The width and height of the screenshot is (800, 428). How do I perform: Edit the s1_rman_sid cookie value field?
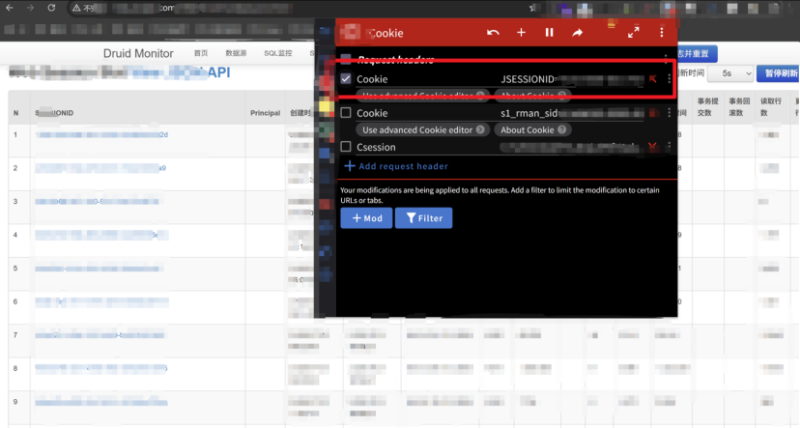click(572, 113)
